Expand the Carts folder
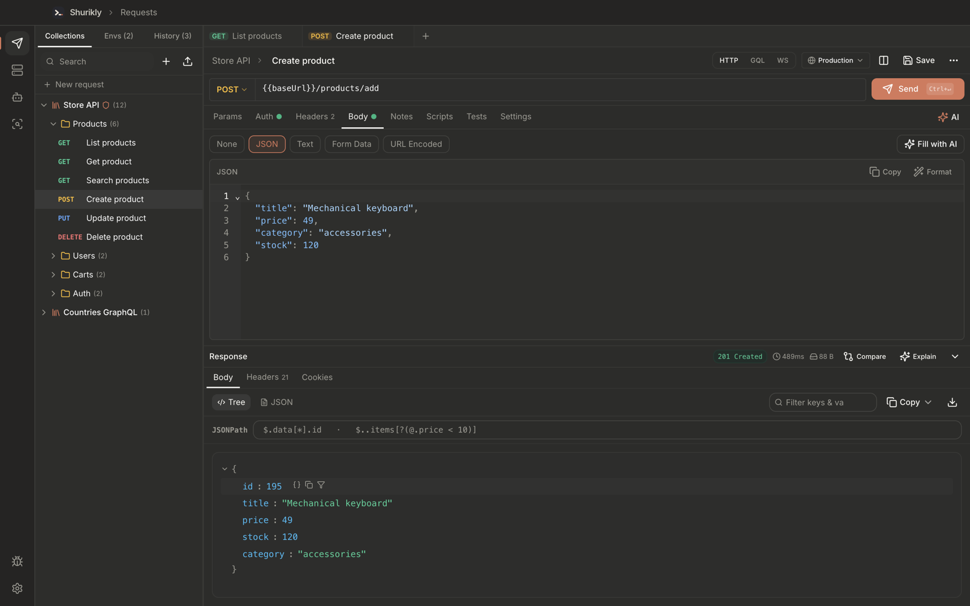Screen dimensions: 970x606 53,275
